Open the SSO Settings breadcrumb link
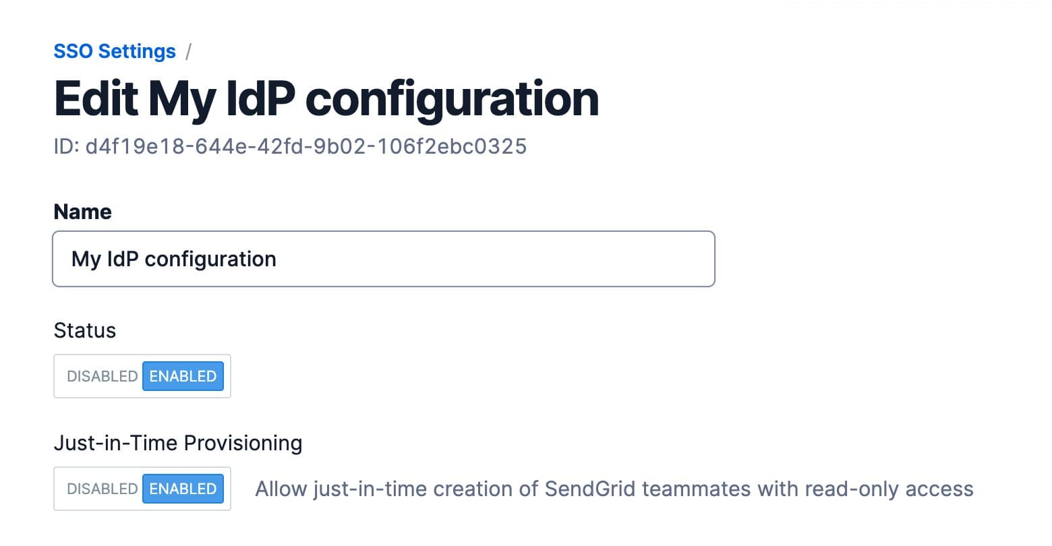Viewport: 1052px width, 546px height. pos(114,51)
